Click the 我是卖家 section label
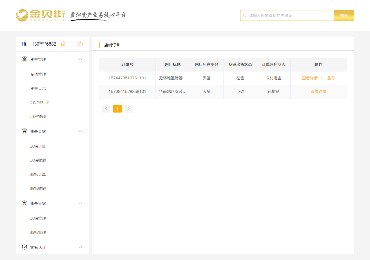The image size is (370, 260). point(38,203)
